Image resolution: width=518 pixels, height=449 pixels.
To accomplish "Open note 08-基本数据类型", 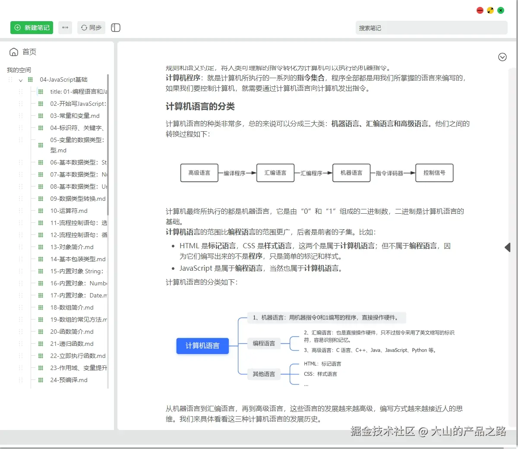I will 79,187.
